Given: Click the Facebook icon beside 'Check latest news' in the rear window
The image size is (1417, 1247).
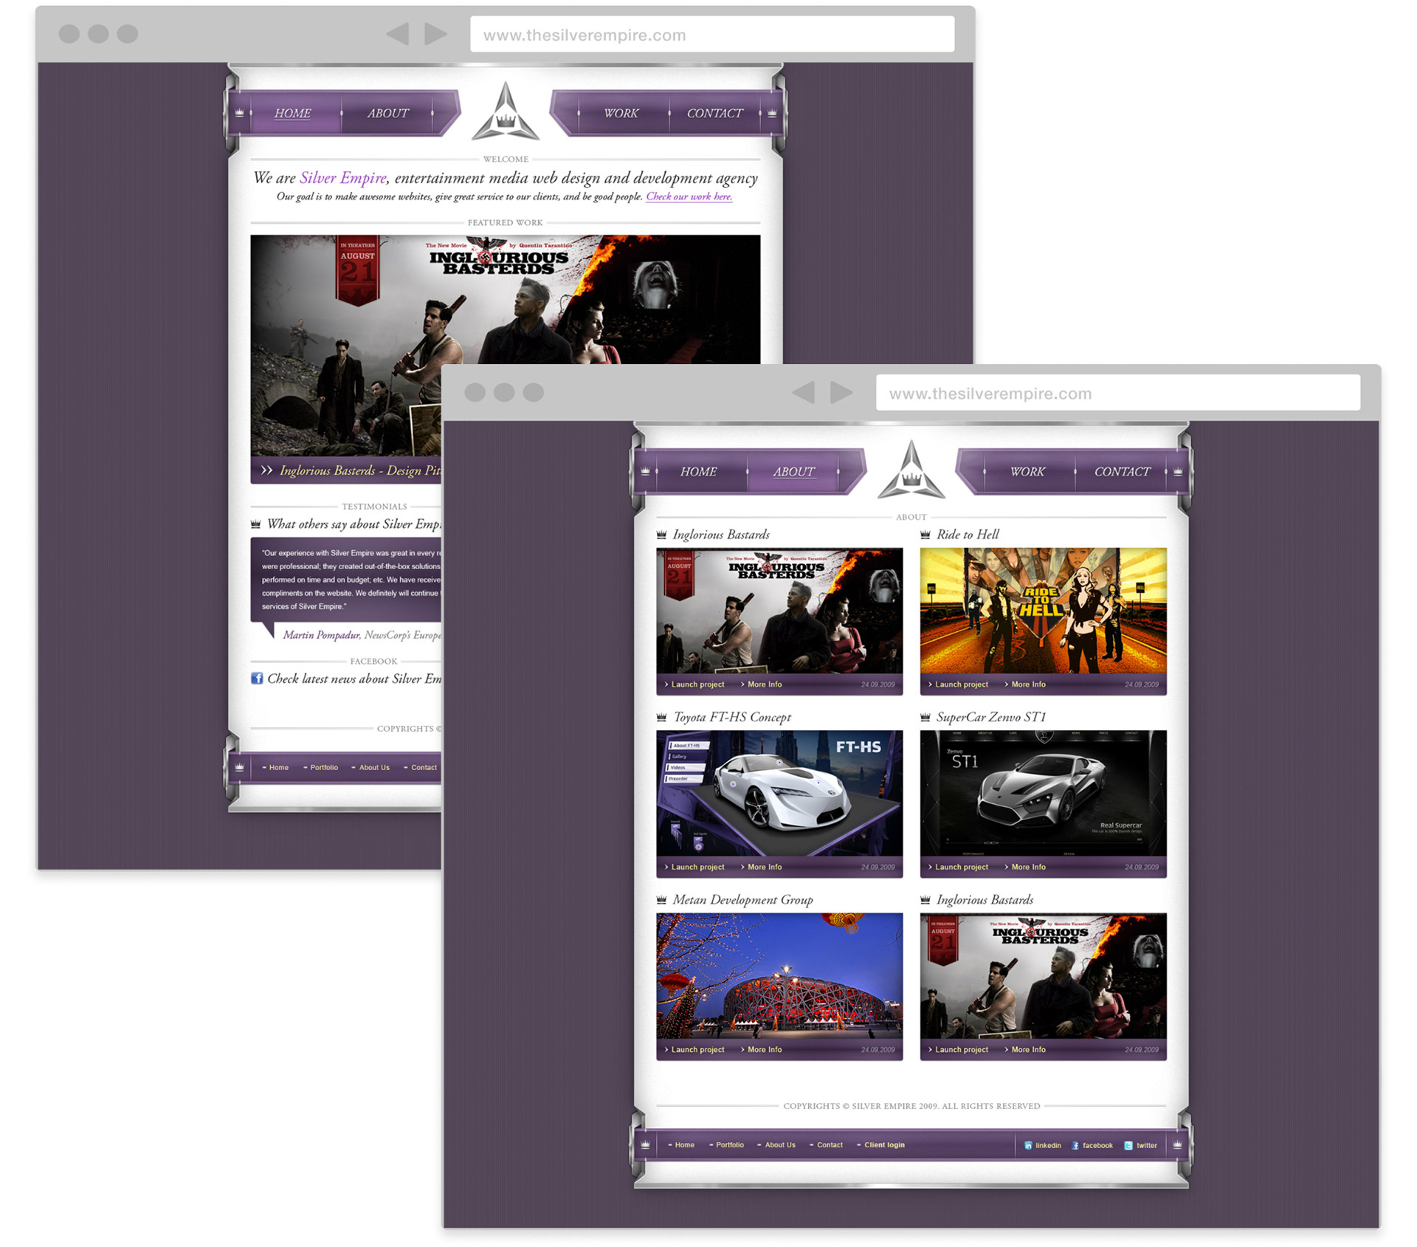Looking at the screenshot, I should 257,679.
